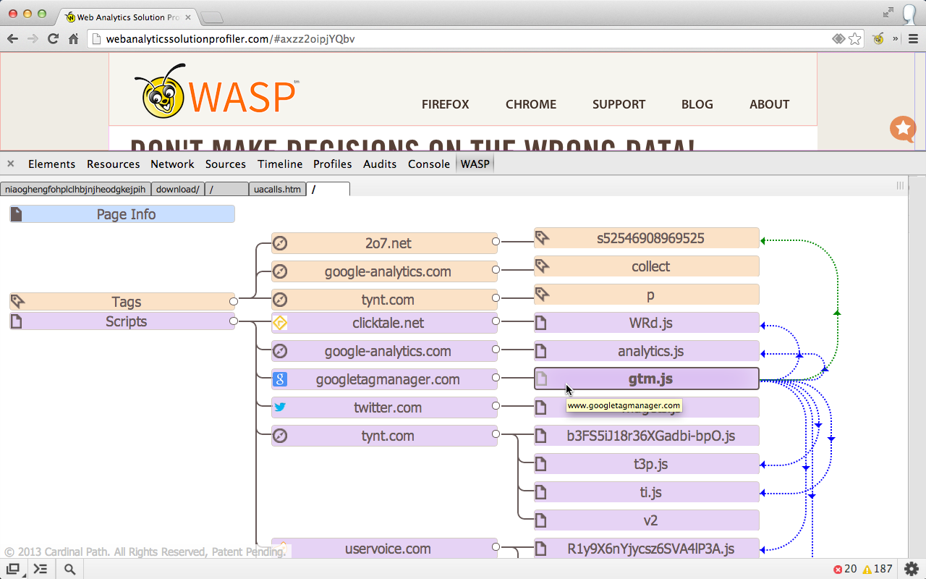Bookmark this page with the star

(x=855, y=39)
